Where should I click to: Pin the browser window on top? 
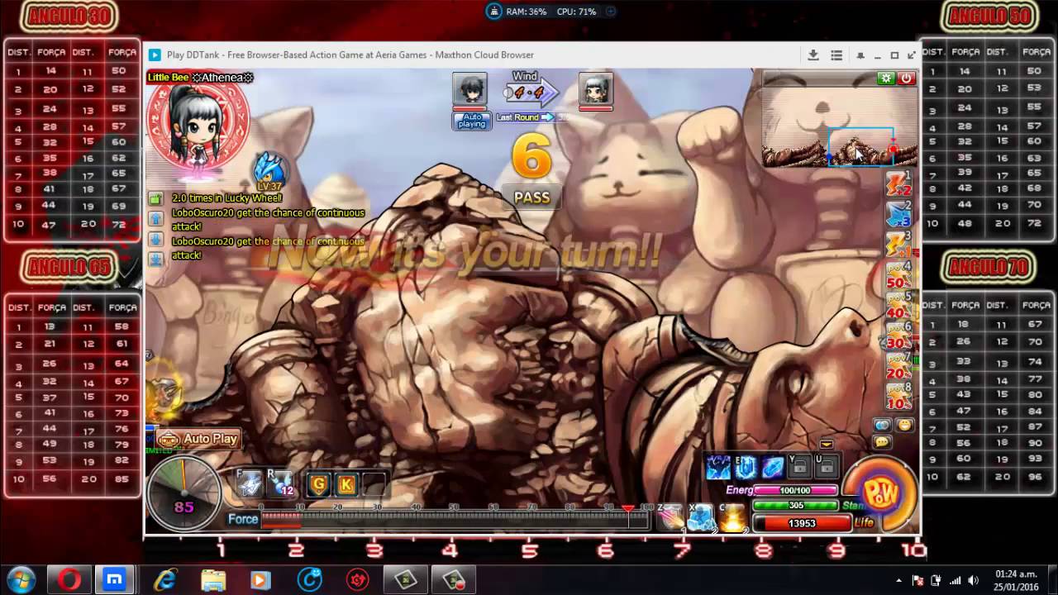tap(860, 55)
